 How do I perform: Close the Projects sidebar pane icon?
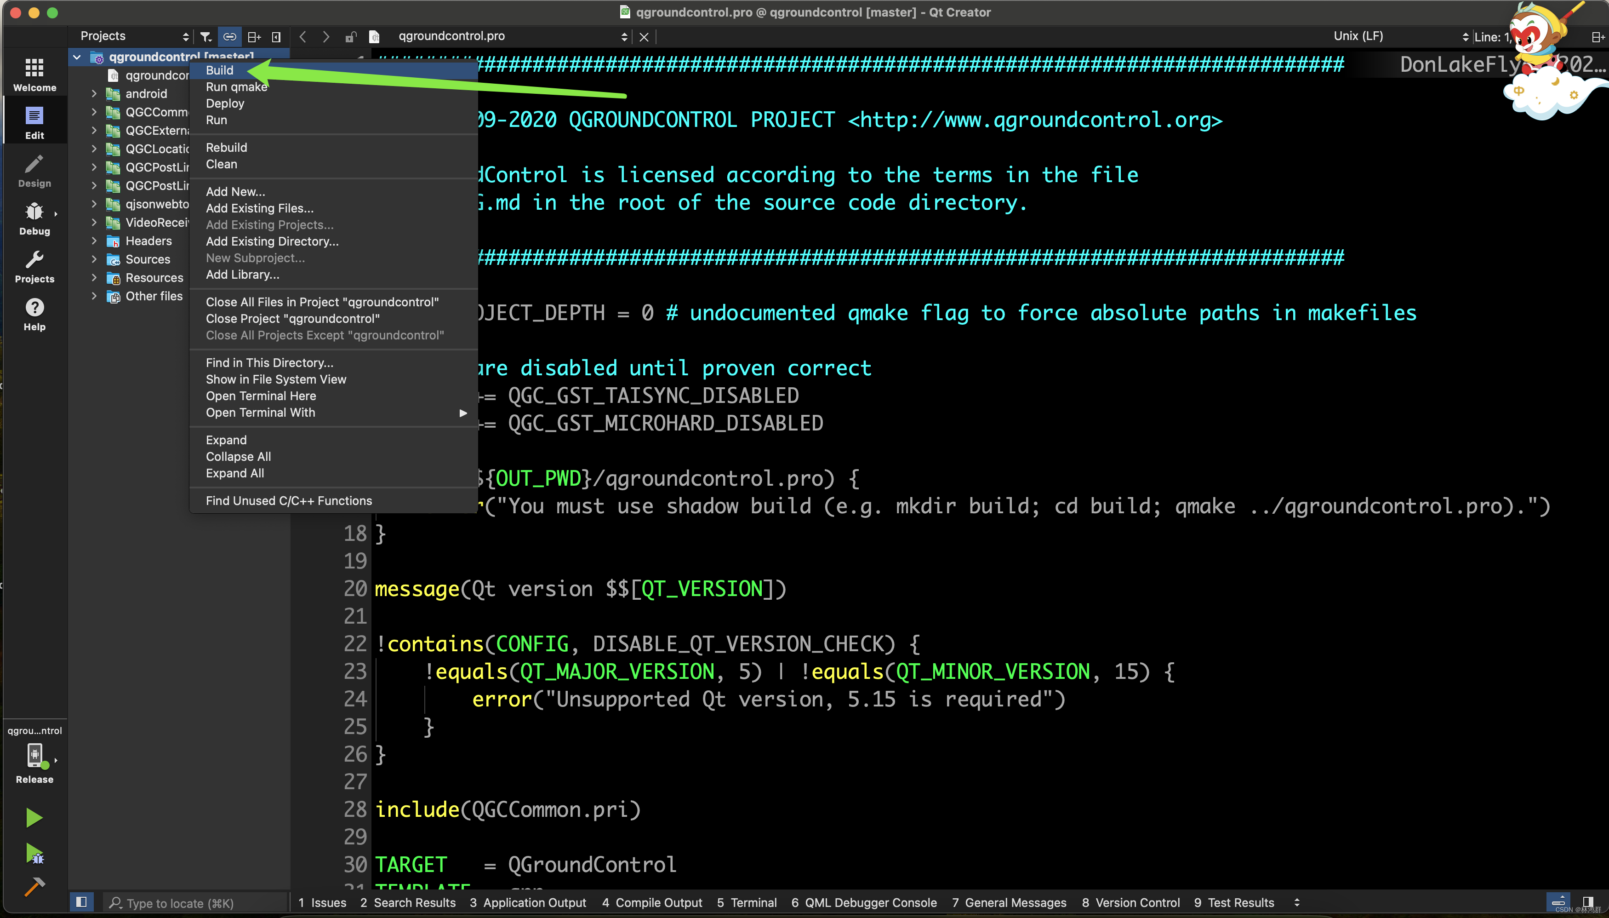[276, 37]
